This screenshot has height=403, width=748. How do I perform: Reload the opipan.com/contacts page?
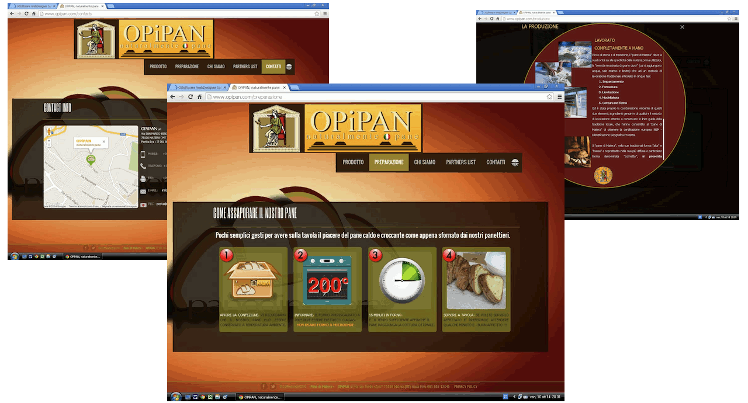26,13
